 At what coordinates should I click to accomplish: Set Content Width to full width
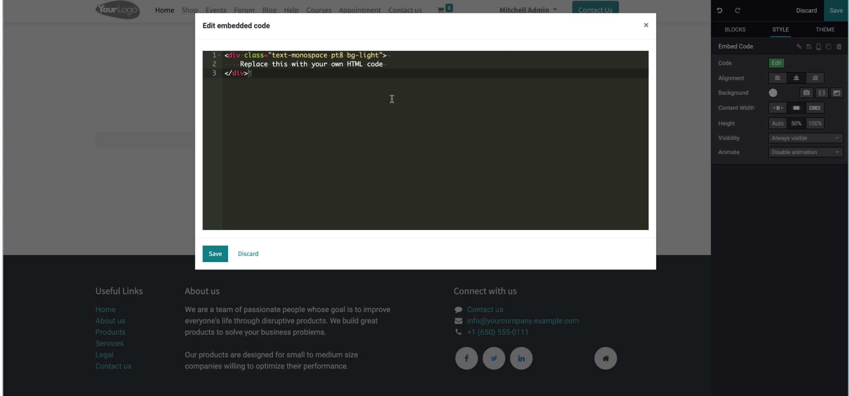click(x=815, y=108)
